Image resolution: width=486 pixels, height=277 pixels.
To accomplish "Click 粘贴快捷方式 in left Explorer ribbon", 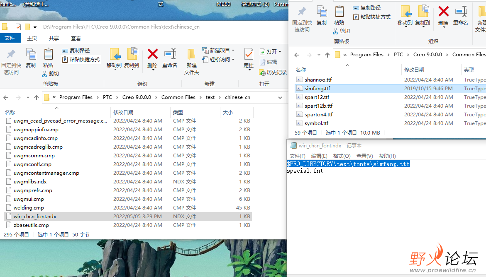I will [81, 59].
